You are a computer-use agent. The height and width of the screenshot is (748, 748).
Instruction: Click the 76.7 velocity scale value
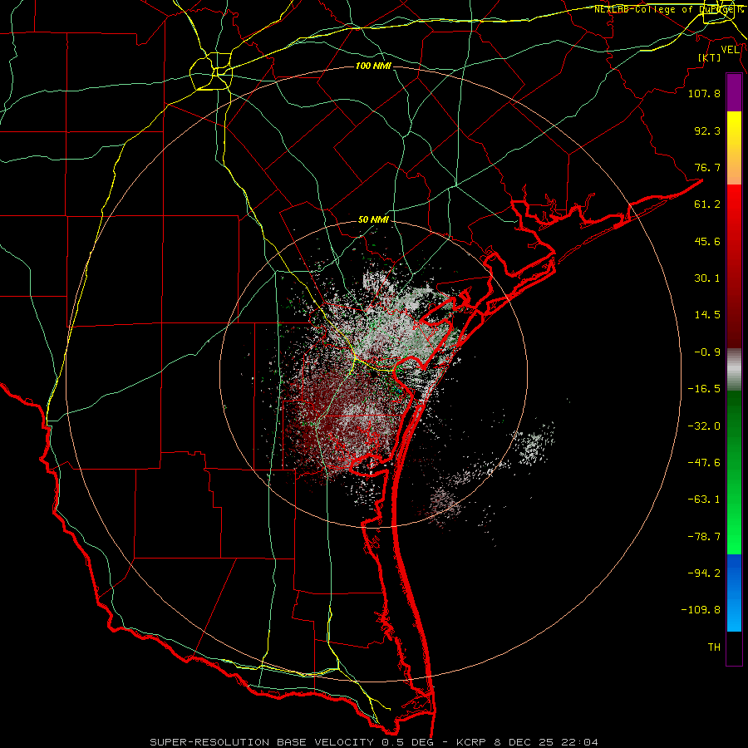click(x=707, y=167)
